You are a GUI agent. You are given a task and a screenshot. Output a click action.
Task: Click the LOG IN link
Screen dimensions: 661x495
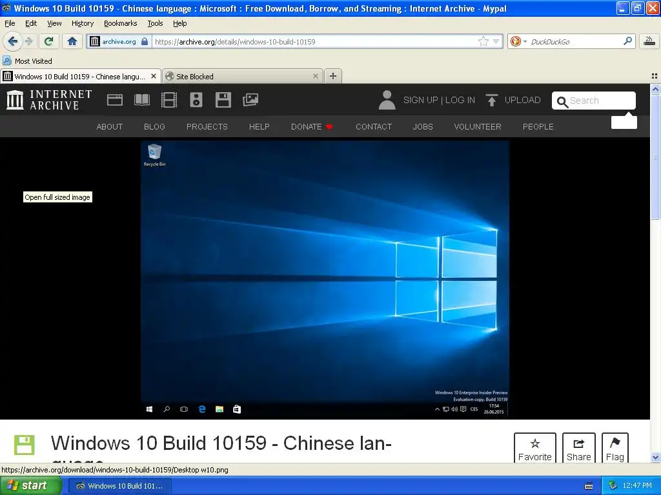coord(460,100)
